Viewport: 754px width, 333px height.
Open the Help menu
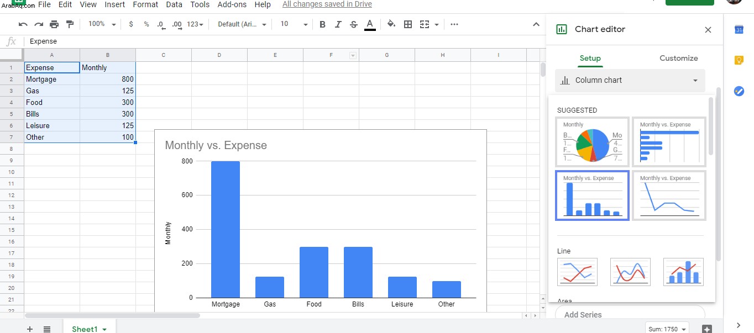[x=263, y=4]
